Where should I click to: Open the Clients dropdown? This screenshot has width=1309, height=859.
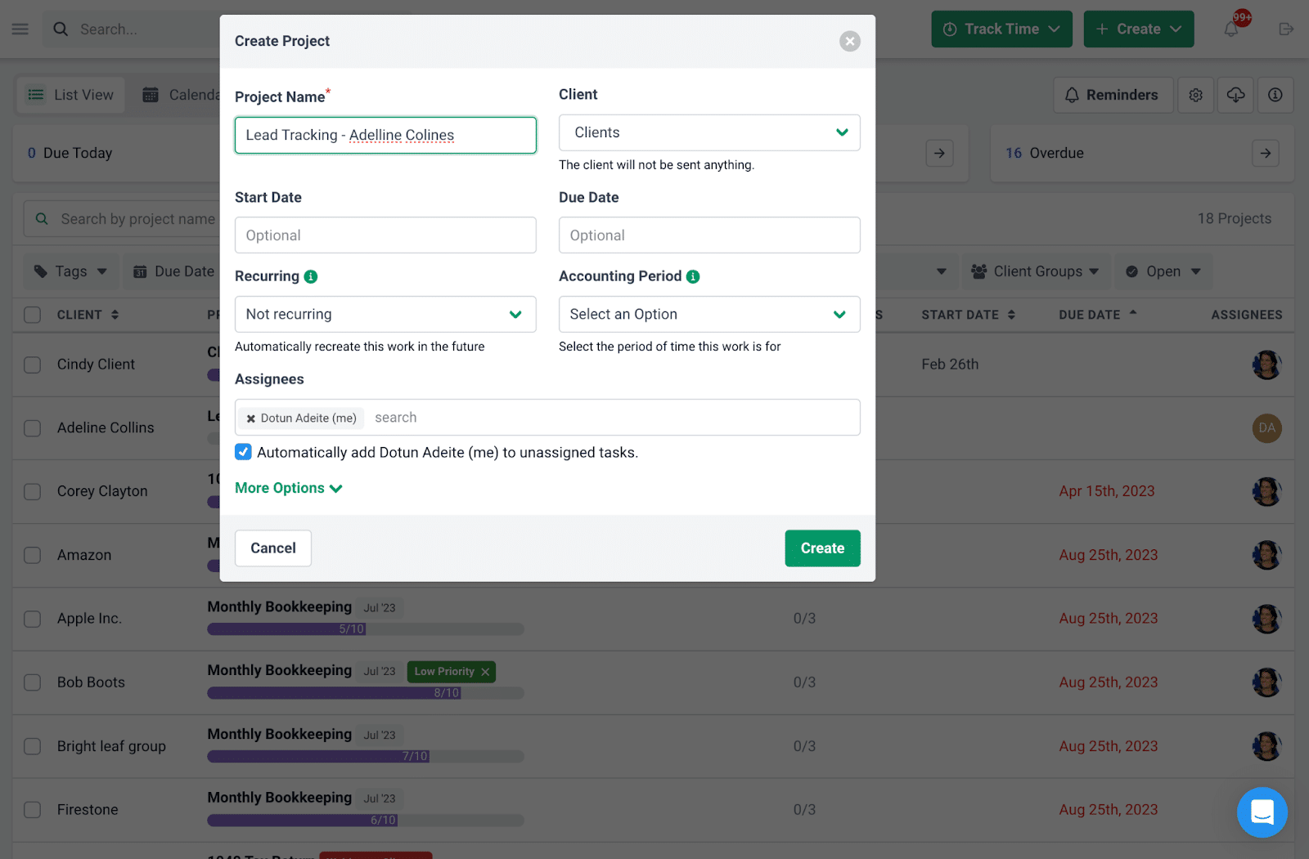click(x=709, y=132)
